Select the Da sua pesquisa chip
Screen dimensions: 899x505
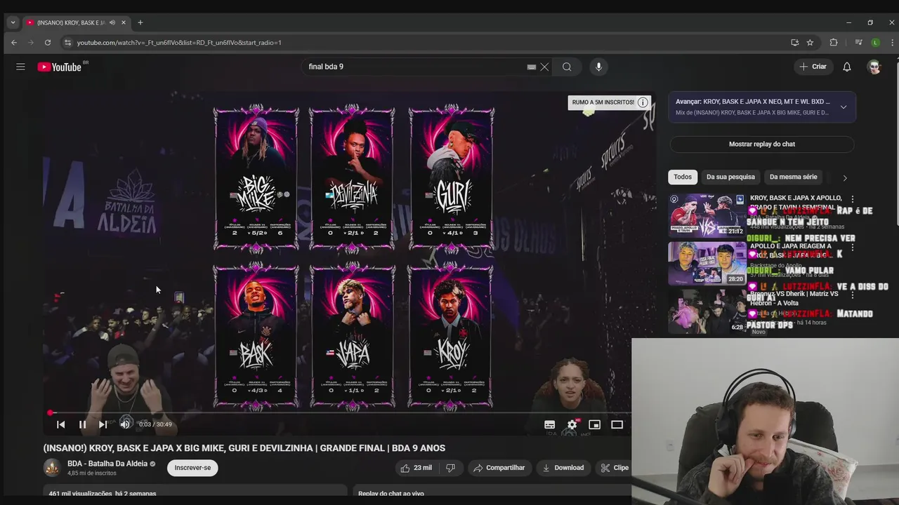(730, 177)
